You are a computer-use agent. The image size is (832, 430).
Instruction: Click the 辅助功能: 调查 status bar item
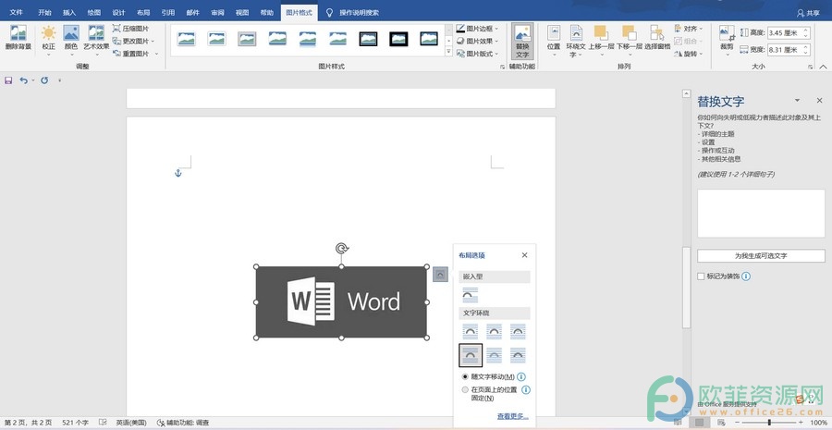pos(183,424)
